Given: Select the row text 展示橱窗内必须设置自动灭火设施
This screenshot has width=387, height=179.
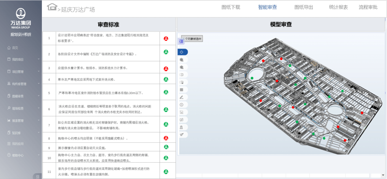Looking at the screenshot, I should point(82,148).
